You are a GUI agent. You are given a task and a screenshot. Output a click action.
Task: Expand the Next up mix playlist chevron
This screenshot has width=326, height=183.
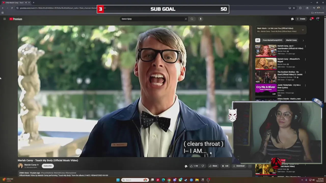click(303, 30)
